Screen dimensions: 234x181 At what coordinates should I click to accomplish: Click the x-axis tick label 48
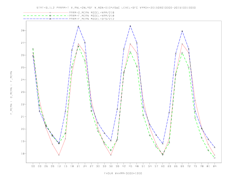tap(137, 166)
